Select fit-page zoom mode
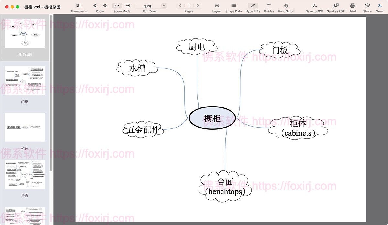Screen dimensions: 388x225 pyautogui.click(x=117, y=6)
